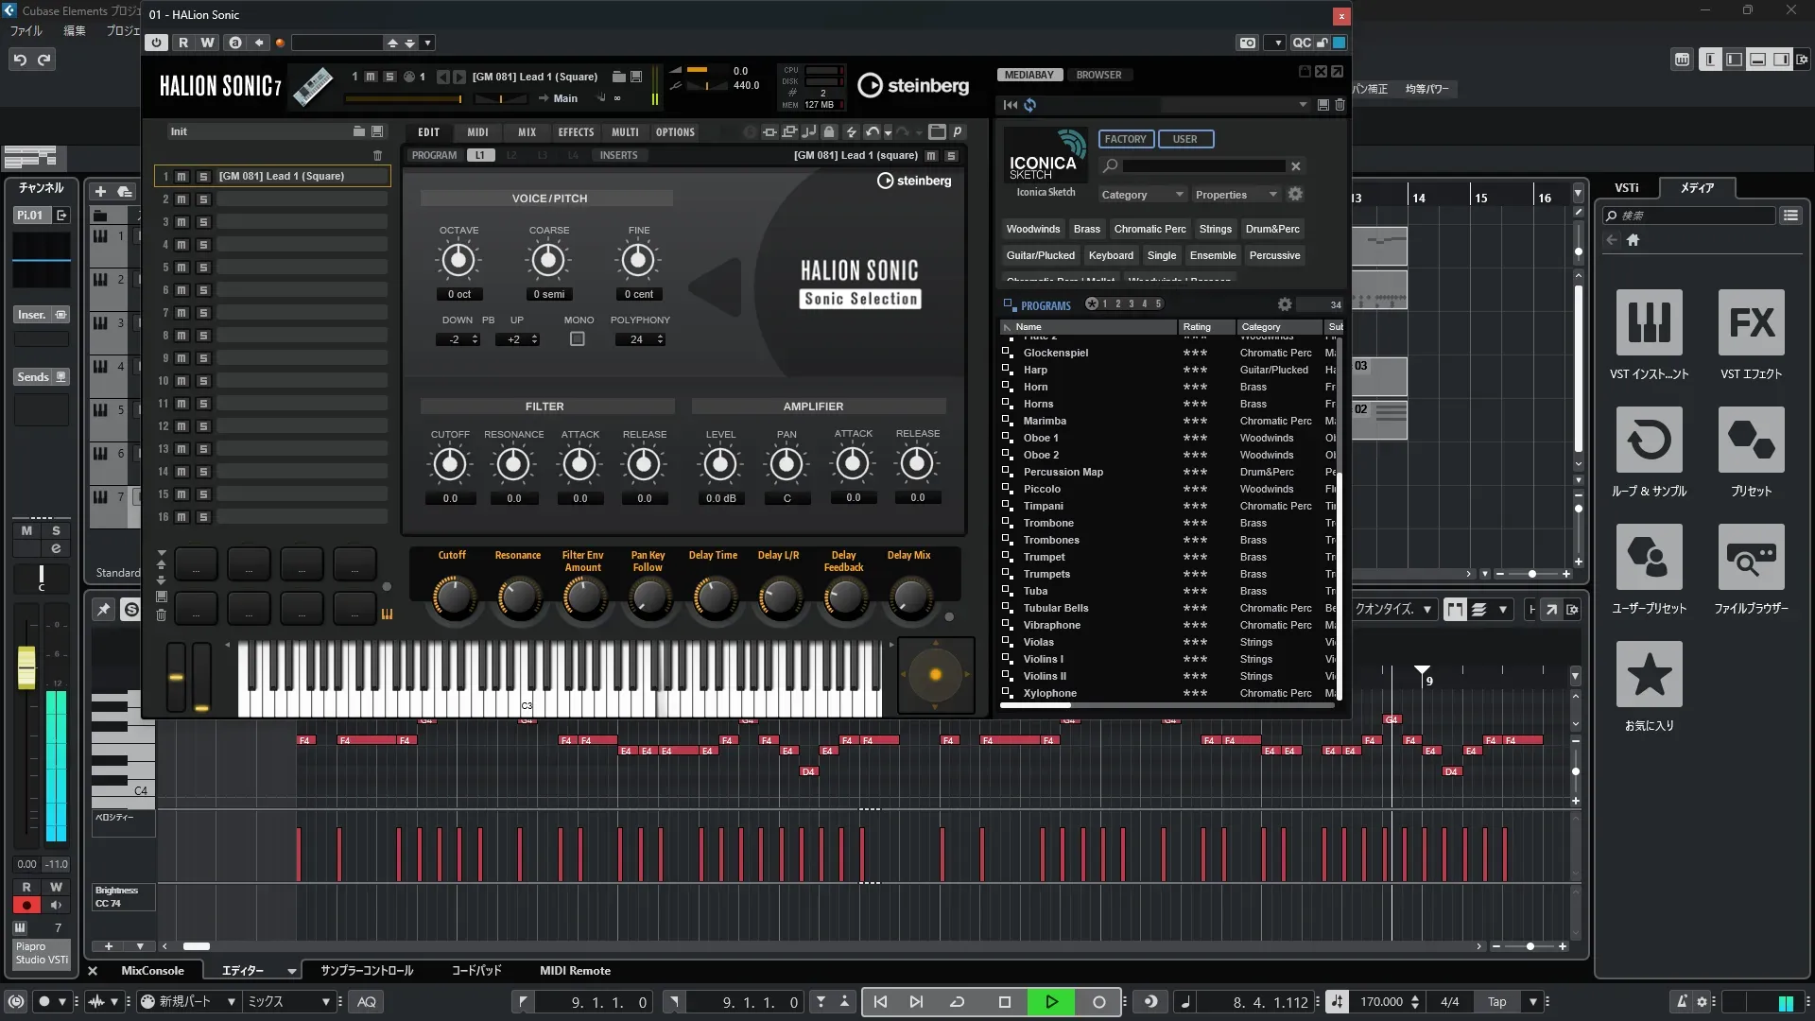Select the Woodwinds category filter
Screen dimensions: 1815x1021
click(1032, 229)
